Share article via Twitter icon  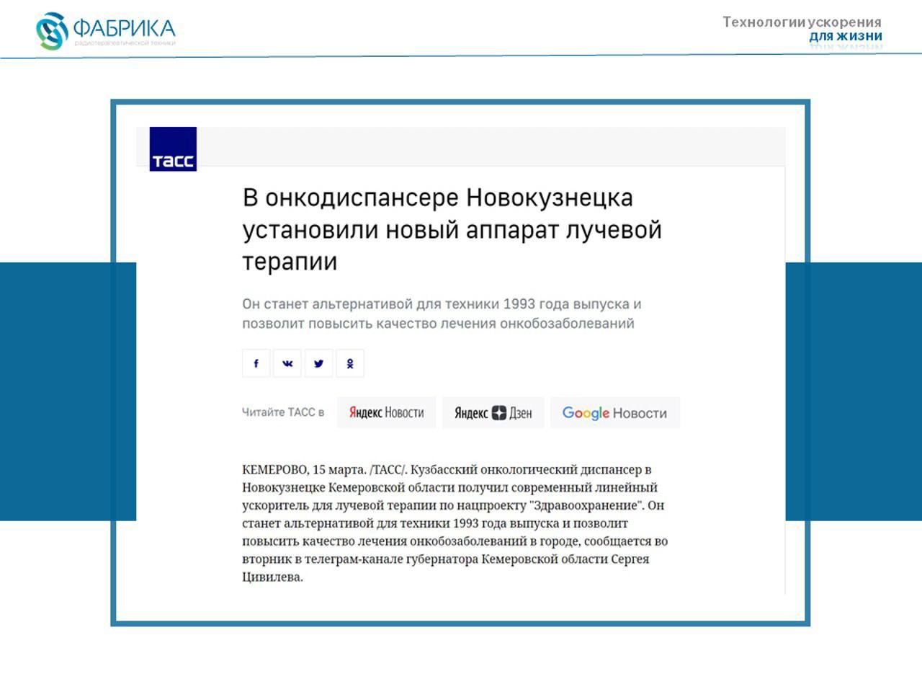318,363
